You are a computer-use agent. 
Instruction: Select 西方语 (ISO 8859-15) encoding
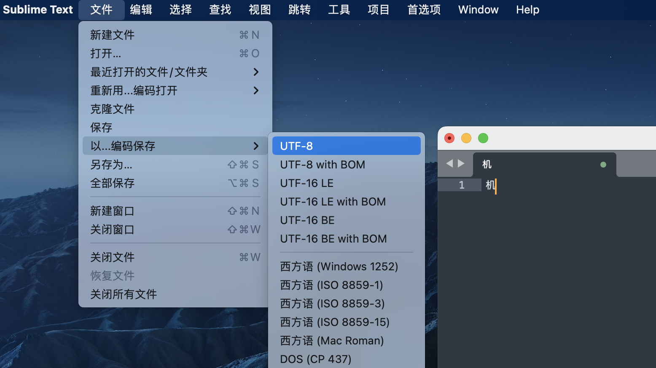pyautogui.click(x=347, y=322)
